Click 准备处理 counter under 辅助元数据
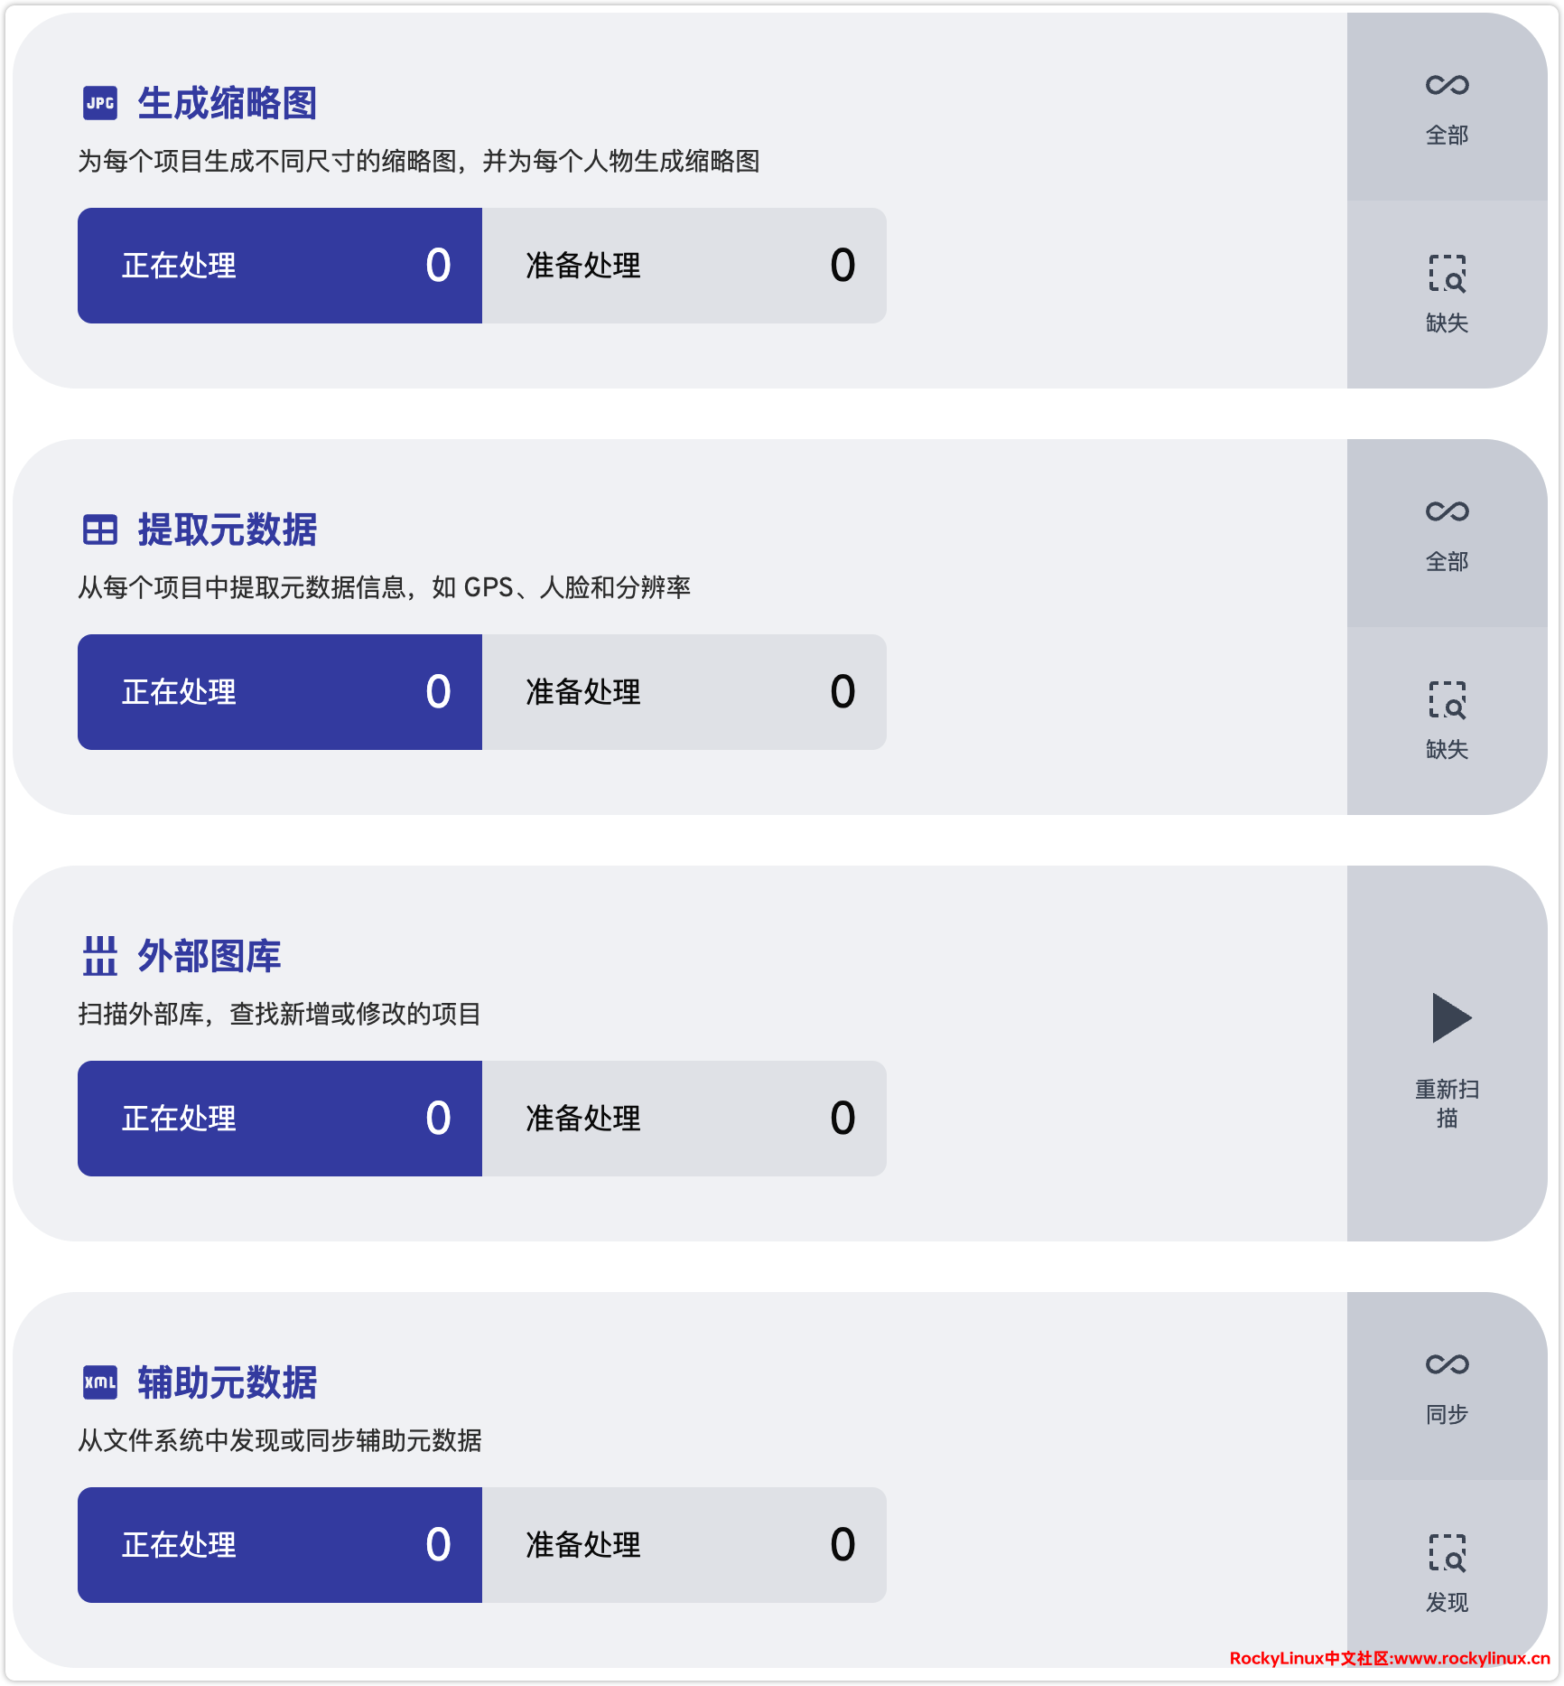Image resolution: width=1564 pixels, height=1686 pixels. pyautogui.click(x=684, y=1545)
